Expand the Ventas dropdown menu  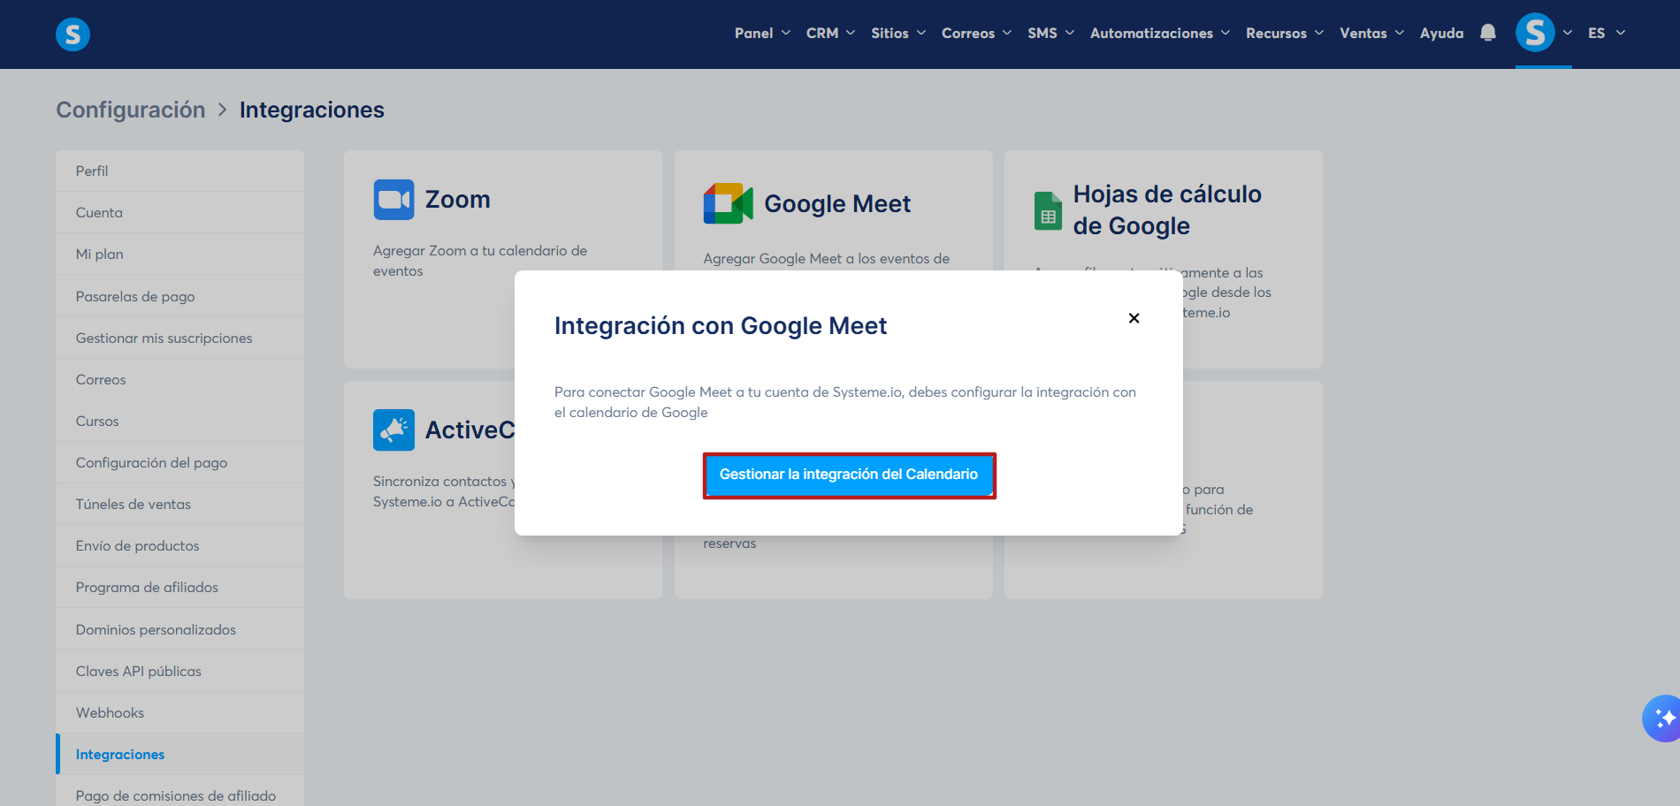click(x=1371, y=33)
